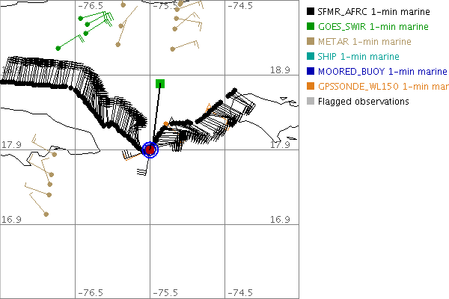Click the 16.9 latitude label on right
The width and height of the screenshot is (449, 299).
(280, 220)
